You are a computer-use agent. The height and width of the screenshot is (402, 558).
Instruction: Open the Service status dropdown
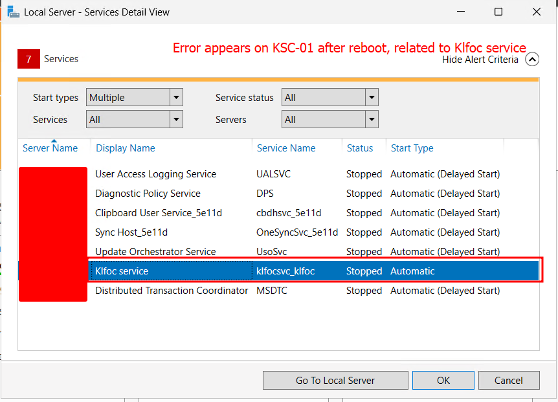(x=372, y=98)
